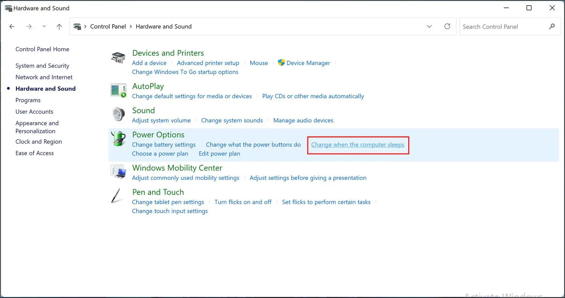Click the Devices and Printers category icon
565x298 pixels.
pos(118,58)
